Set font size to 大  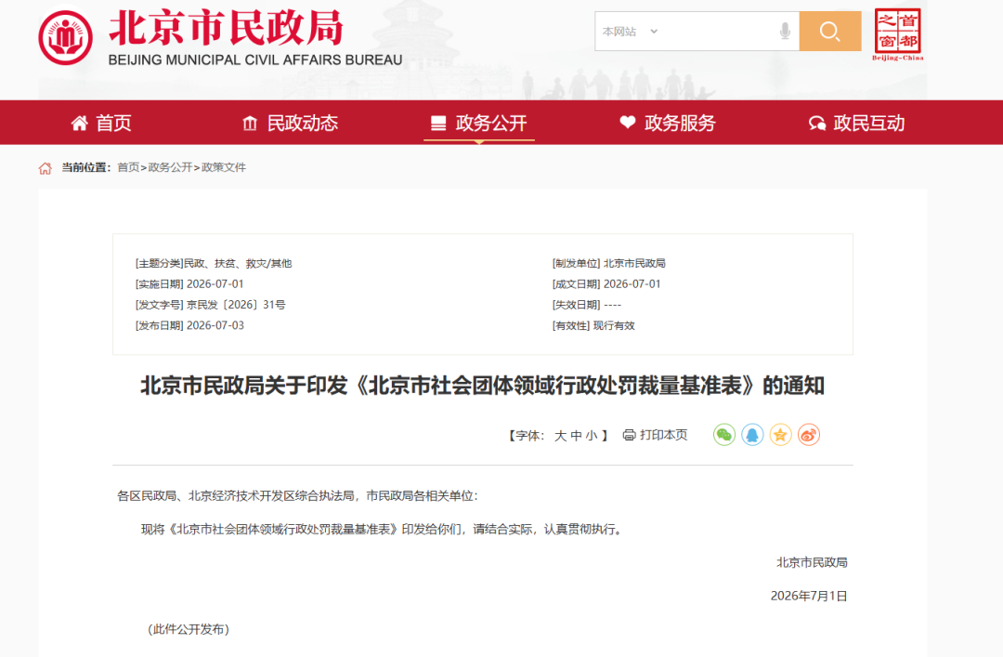pyautogui.click(x=560, y=436)
